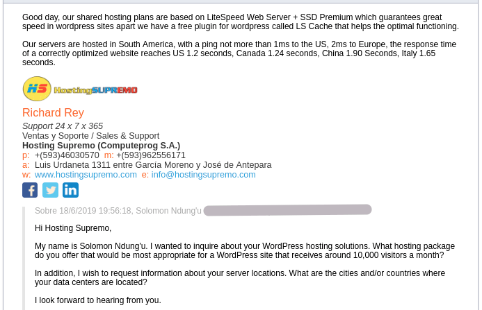The image size is (482, 310).
Task: Click the redacted sender email bar
Action: 287,210
